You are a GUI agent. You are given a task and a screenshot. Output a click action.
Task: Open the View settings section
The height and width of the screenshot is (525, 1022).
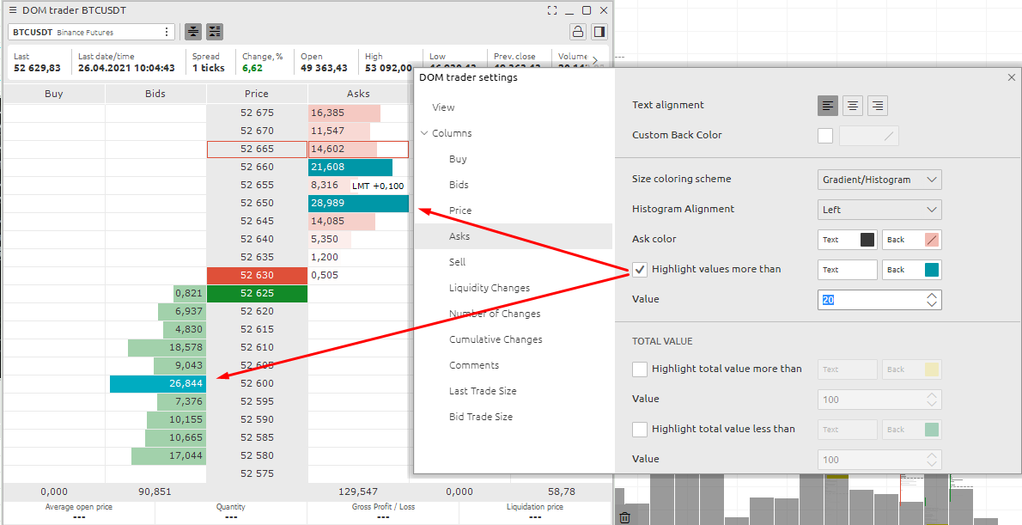[443, 107]
